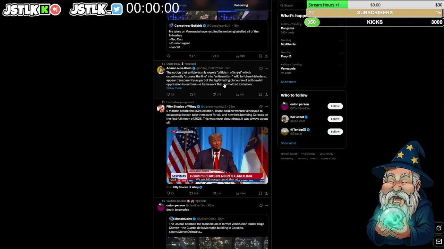Open the Messages envelope icon

439,241
